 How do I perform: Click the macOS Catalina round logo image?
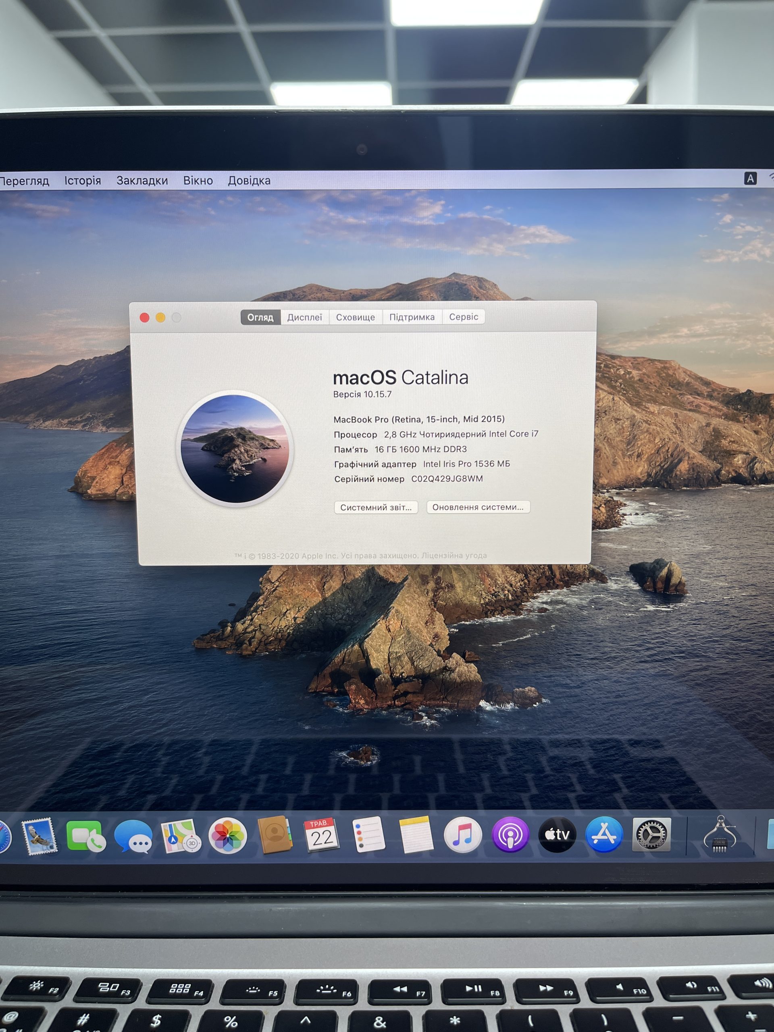tap(235, 448)
